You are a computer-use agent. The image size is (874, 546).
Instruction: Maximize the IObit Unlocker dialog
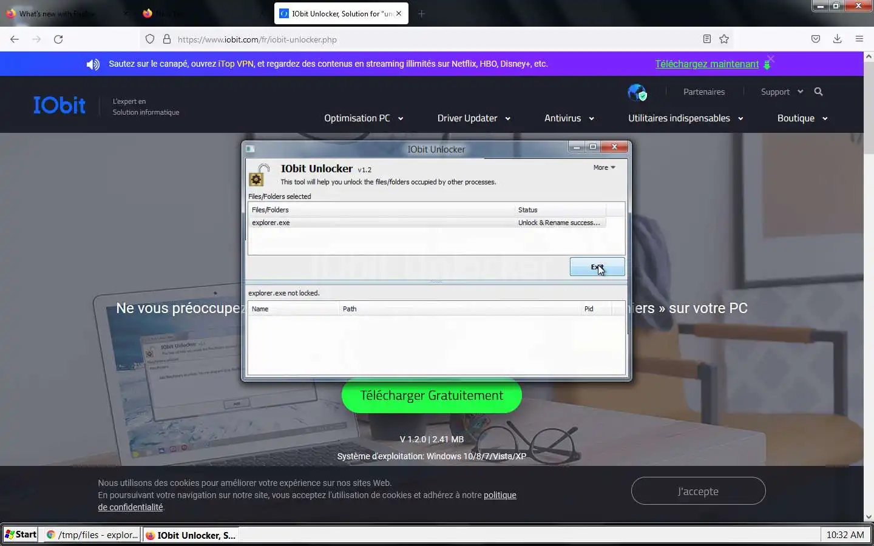pyautogui.click(x=593, y=147)
